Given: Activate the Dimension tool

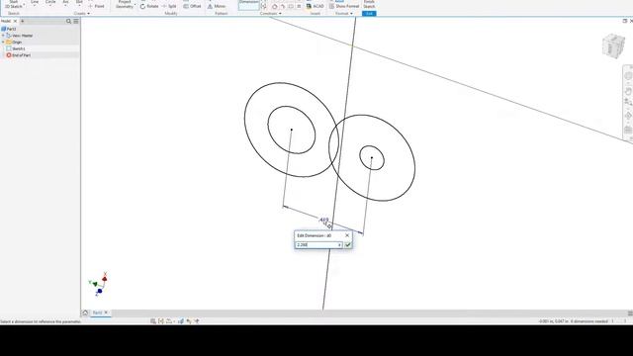Looking at the screenshot, I should pyautogui.click(x=248, y=4).
